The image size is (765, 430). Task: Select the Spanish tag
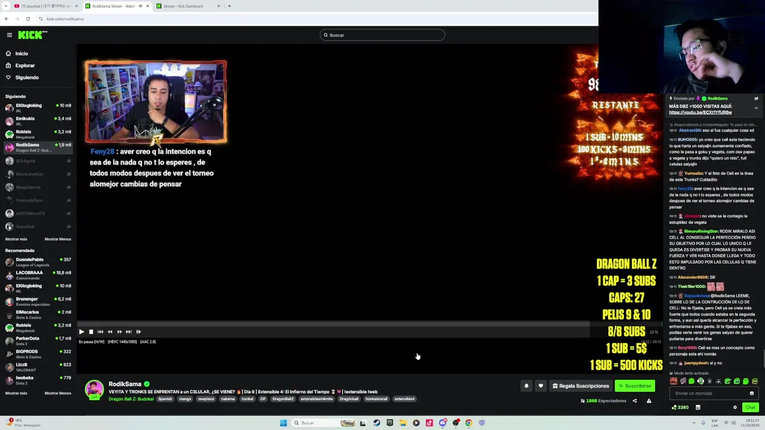[x=165, y=399]
